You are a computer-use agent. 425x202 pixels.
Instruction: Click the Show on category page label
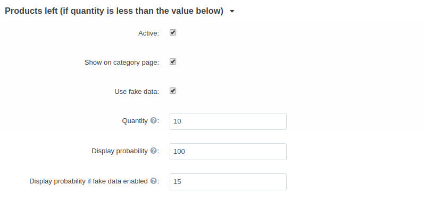122,63
